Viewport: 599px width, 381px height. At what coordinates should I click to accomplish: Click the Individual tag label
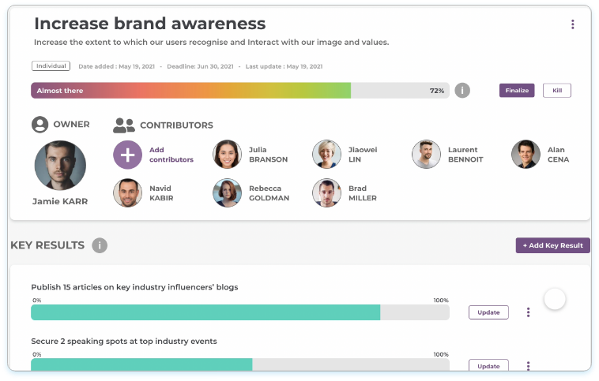[x=51, y=66]
